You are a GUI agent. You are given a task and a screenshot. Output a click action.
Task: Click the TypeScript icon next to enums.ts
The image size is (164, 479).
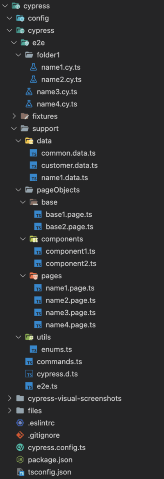(34, 349)
